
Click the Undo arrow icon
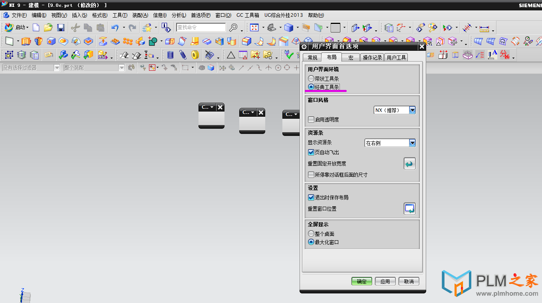coord(115,28)
